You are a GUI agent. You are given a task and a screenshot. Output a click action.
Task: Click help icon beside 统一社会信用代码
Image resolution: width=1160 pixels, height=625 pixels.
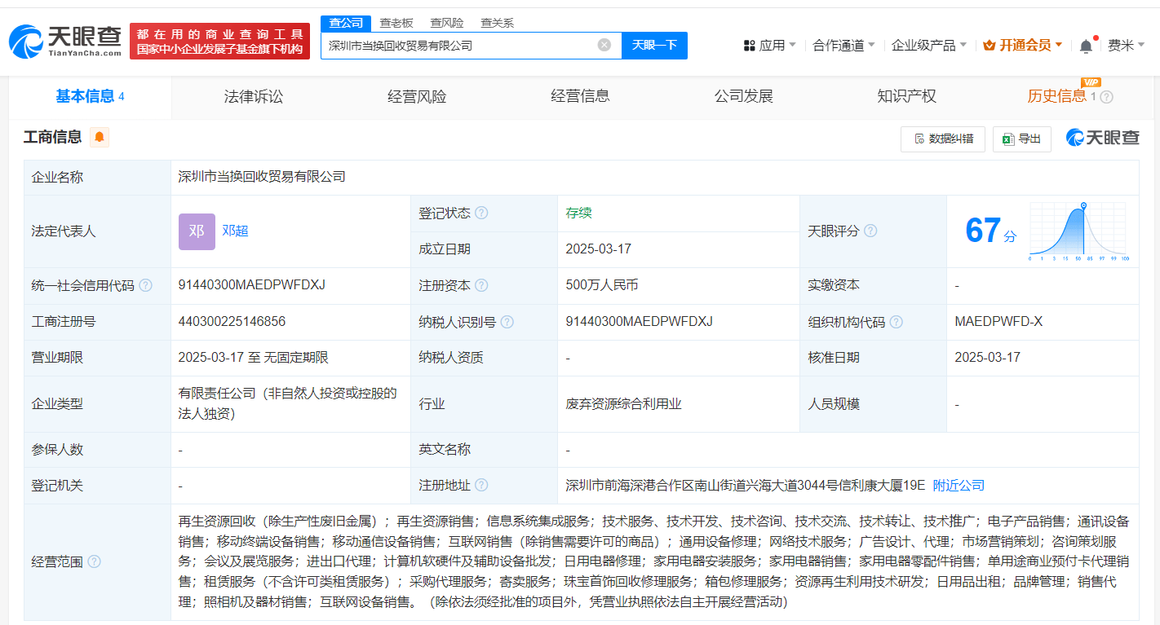coord(145,285)
